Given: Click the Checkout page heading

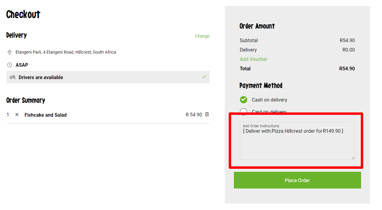Looking at the screenshot, I should click(x=23, y=14).
